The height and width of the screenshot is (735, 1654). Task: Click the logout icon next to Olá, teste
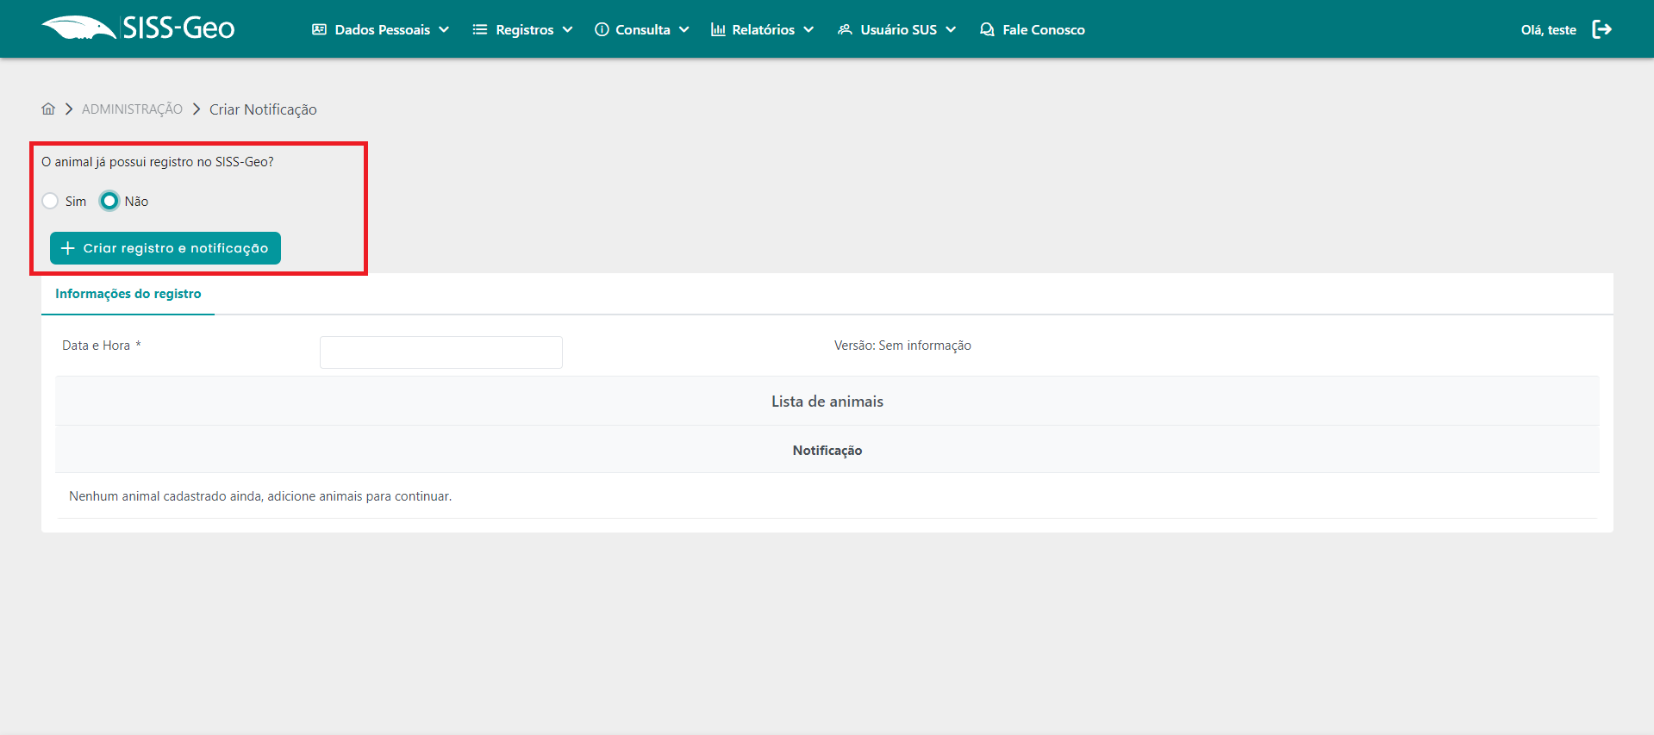click(1601, 29)
